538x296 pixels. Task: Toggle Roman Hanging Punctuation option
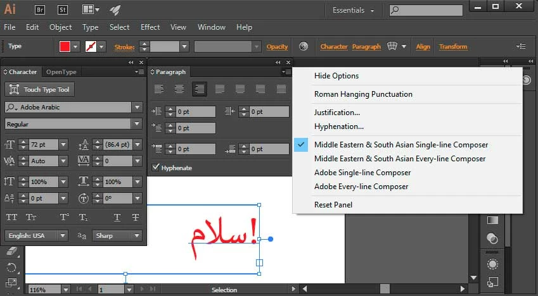(363, 94)
